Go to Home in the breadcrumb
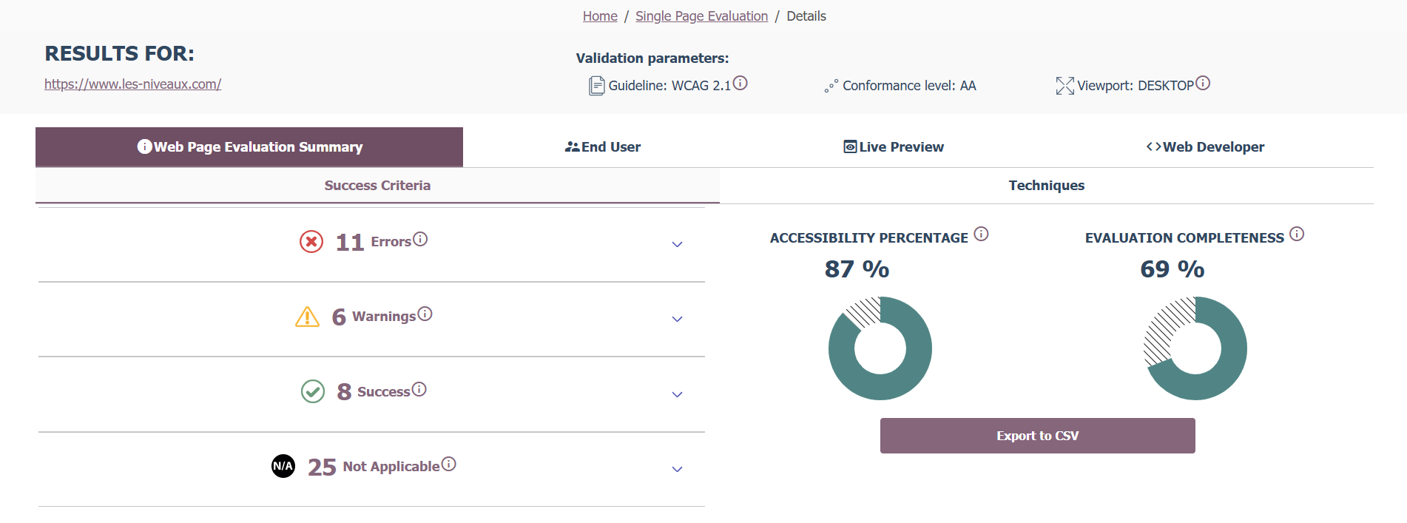Image resolution: width=1407 pixels, height=523 pixels. [x=600, y=16]
